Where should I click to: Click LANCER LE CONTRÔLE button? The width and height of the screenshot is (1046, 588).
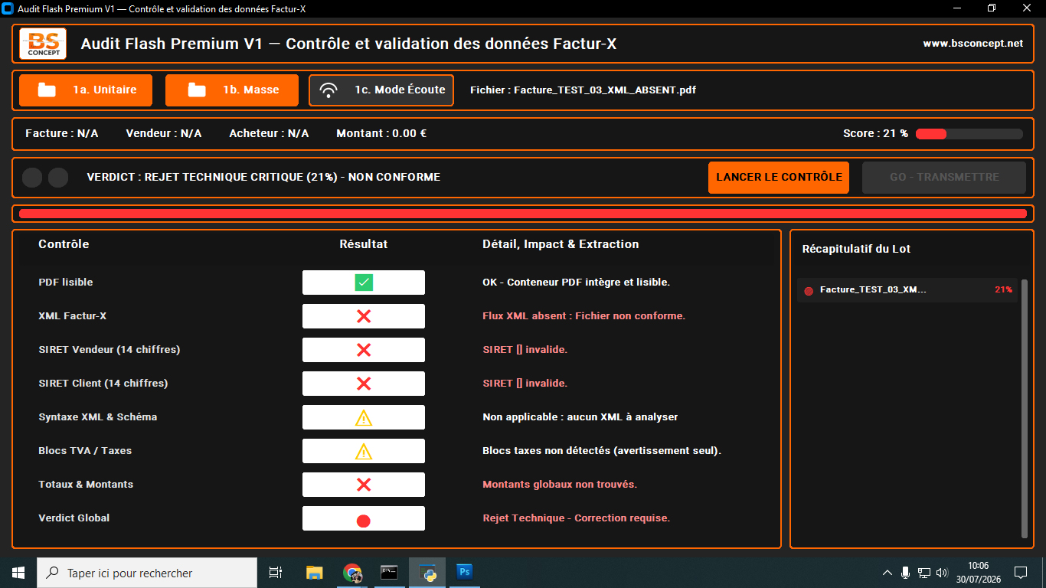pos(779,178)
